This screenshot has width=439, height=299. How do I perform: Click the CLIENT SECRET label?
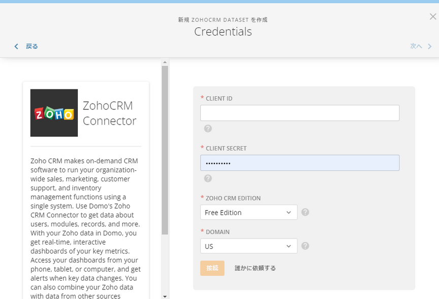[x=226, y=148]
